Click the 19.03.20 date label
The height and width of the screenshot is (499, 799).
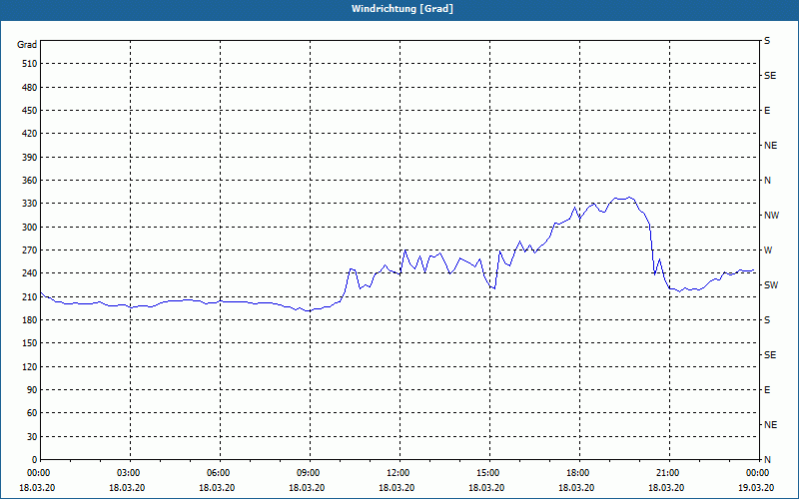pos(756,488)
